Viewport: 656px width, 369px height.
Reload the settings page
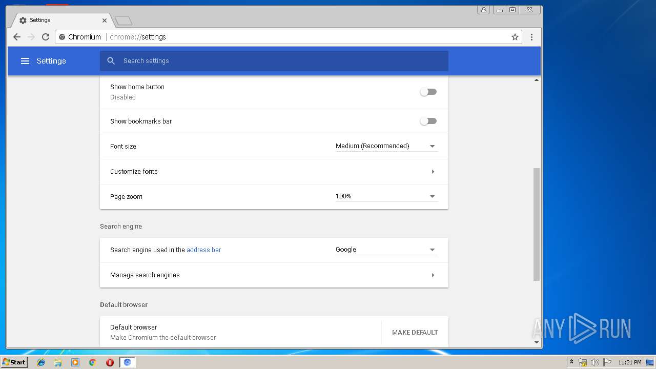click(46, 37)
